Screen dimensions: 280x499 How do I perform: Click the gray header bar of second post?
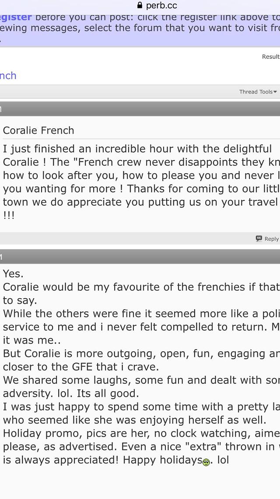[x=140, y=257]
